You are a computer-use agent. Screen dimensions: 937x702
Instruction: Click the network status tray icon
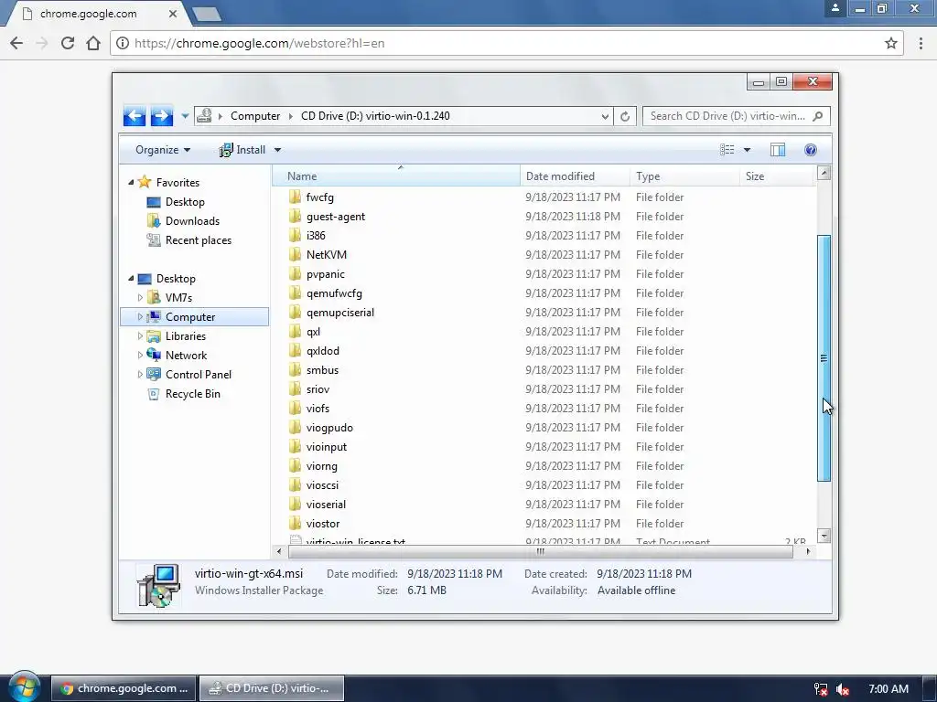821,689
